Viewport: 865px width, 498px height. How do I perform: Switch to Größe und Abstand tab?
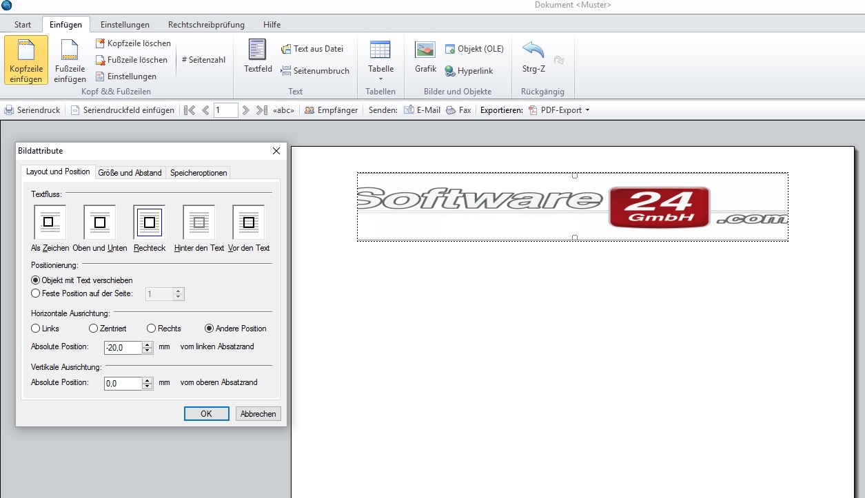click(x=130, y=173)
